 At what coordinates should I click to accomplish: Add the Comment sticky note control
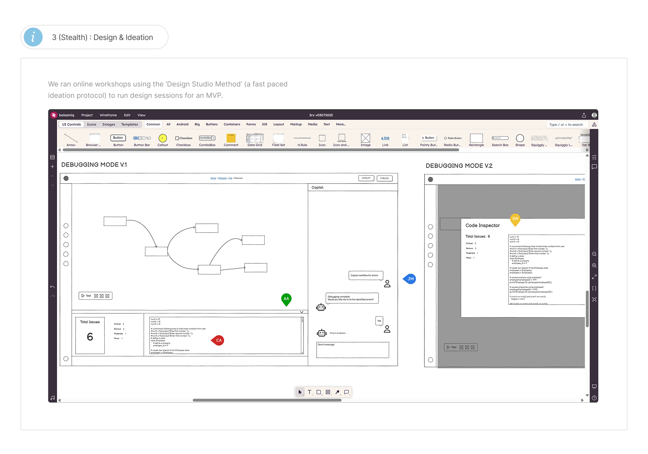pyautogui.click(x=231, y=140)
